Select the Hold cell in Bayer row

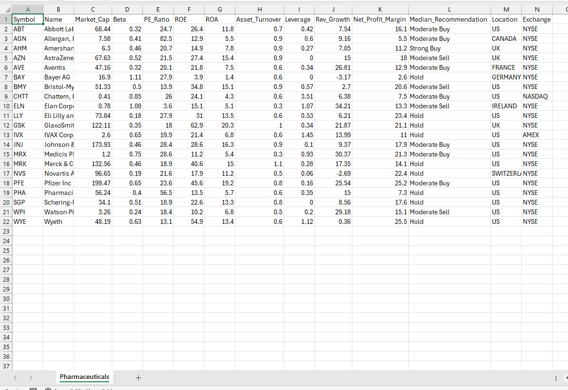[x=449, y=77]
